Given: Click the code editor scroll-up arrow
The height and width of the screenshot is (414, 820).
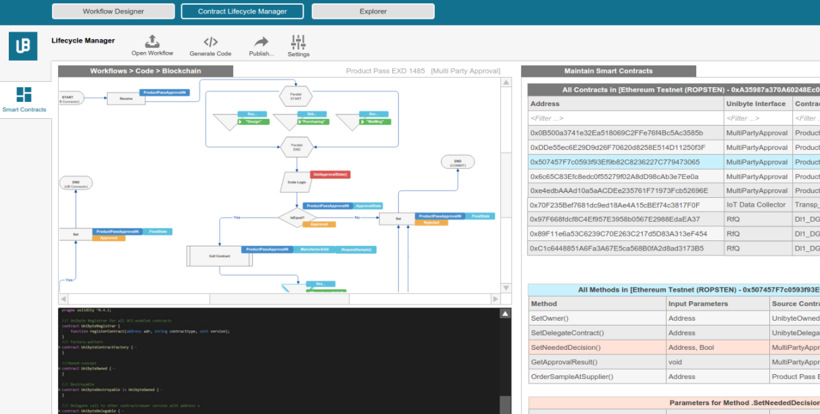Looking at the screenshot, I should click(505, 313).
